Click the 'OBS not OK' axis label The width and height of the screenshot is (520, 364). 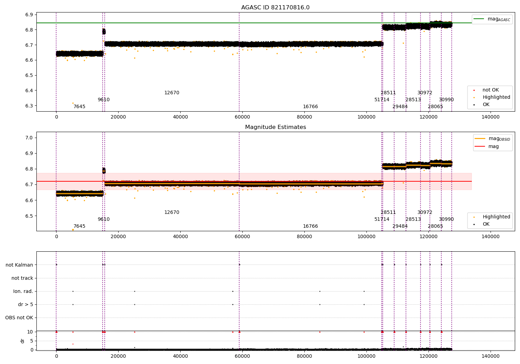click(19, 318)
